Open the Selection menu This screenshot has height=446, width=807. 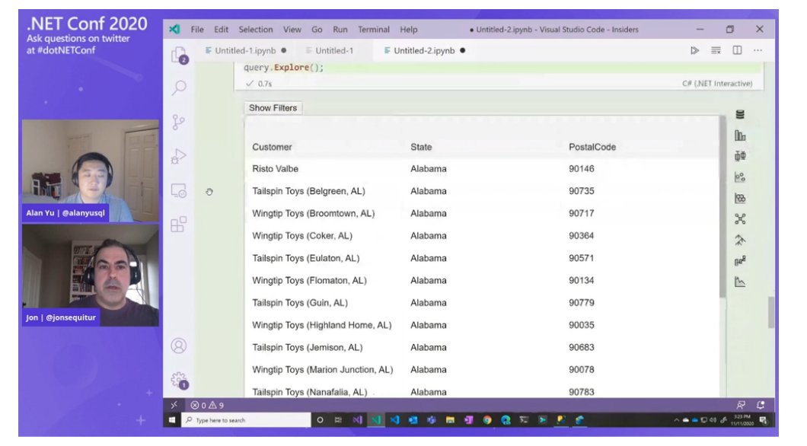tap(256, 30)
